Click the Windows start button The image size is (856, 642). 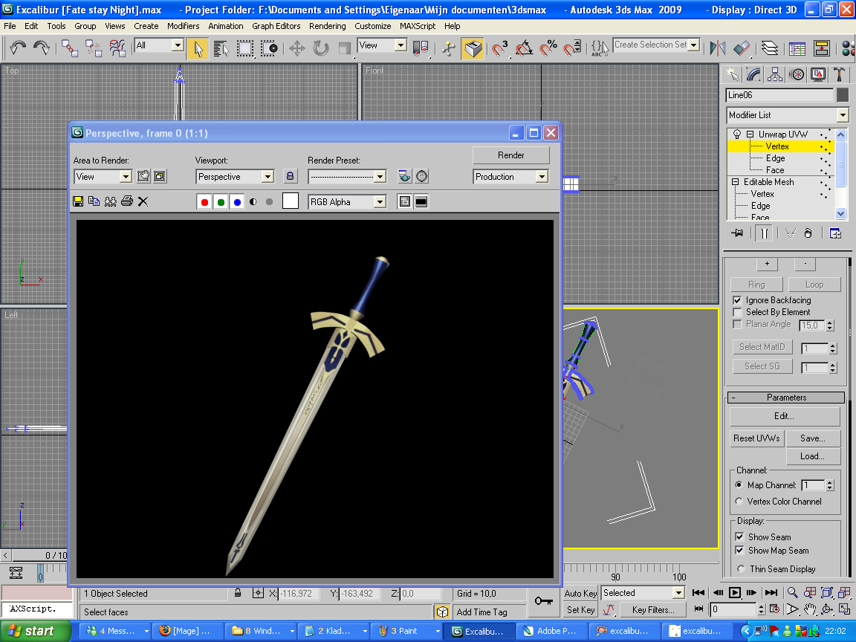(x=34, y=631)
